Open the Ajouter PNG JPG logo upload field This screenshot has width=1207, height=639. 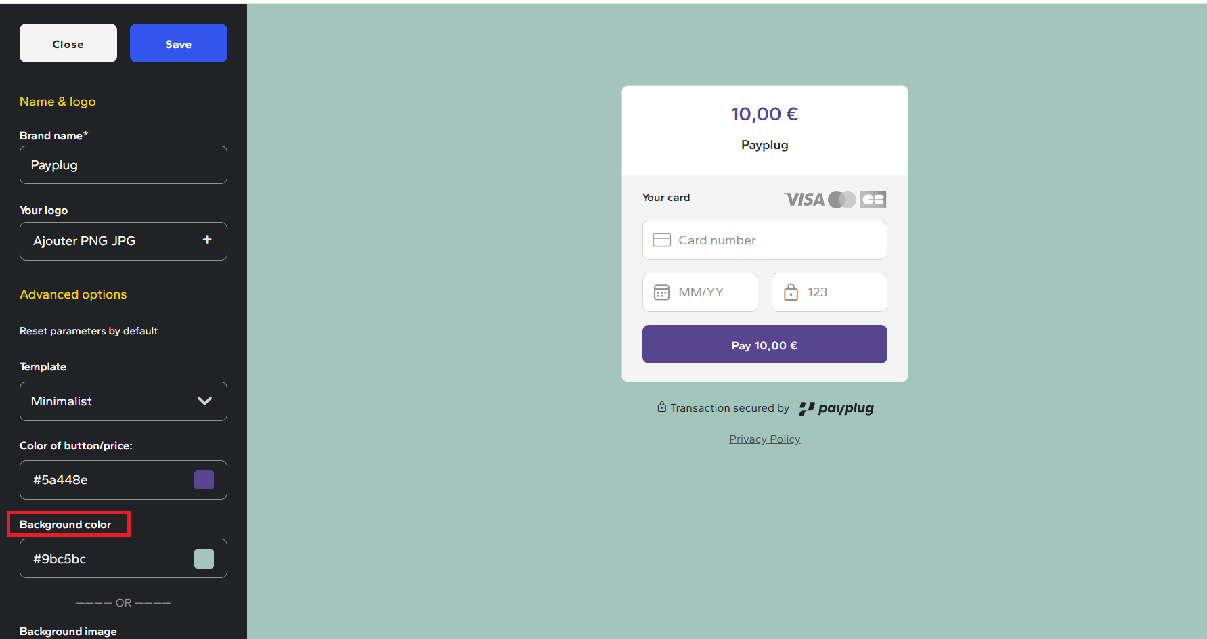(x=123, y=241)
